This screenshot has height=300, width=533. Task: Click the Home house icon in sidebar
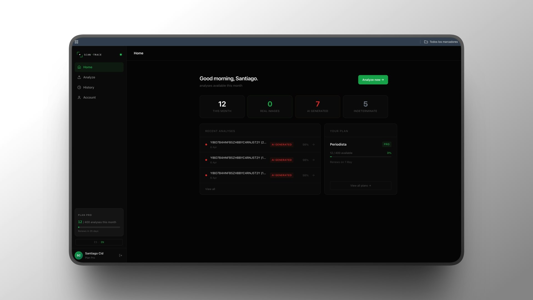click(79, 67)
